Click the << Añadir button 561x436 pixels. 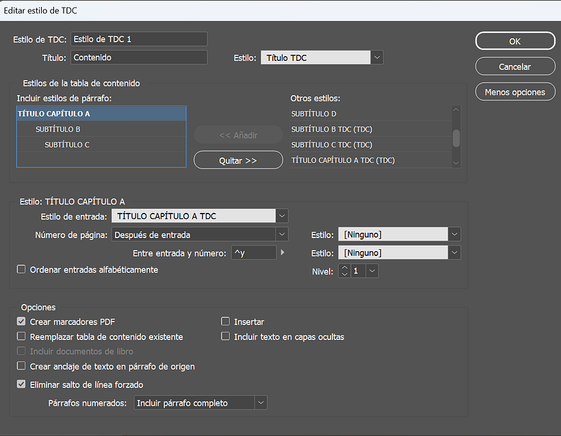(238, 135)
